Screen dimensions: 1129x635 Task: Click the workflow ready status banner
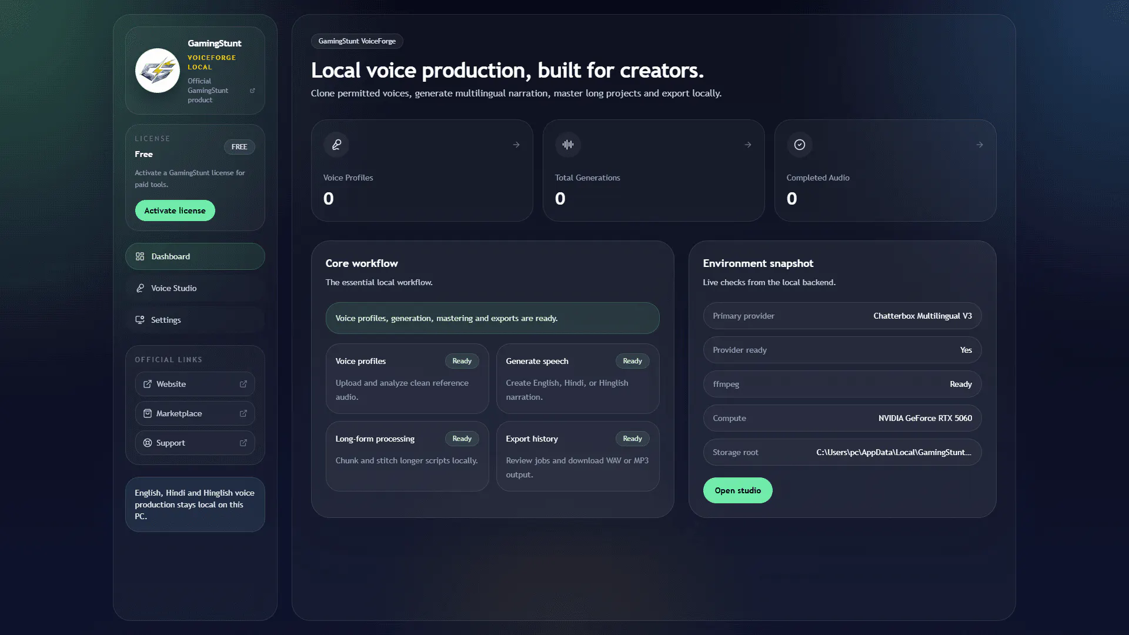pos(493,318)
